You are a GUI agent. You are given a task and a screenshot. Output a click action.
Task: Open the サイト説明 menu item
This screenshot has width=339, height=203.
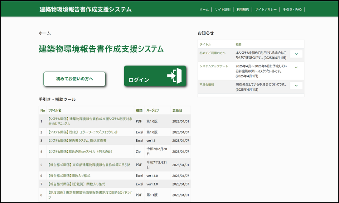(x=222, y=9)
